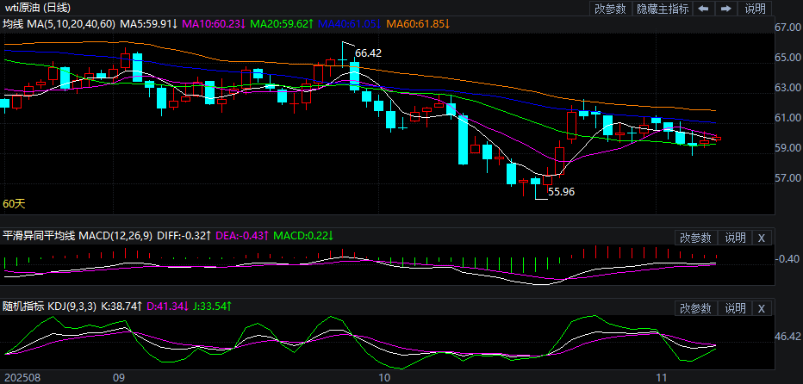Open 说明 for the MACD indicator

[x=735, y=238]
